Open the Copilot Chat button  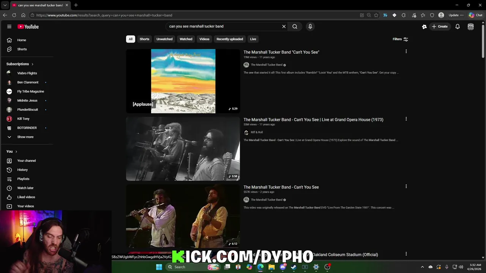pyautogui.click(x=475, y=15)
